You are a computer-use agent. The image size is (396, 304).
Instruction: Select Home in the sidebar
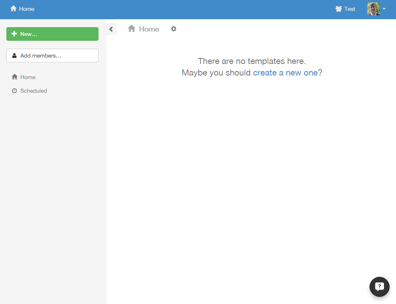tap(24, 77)
